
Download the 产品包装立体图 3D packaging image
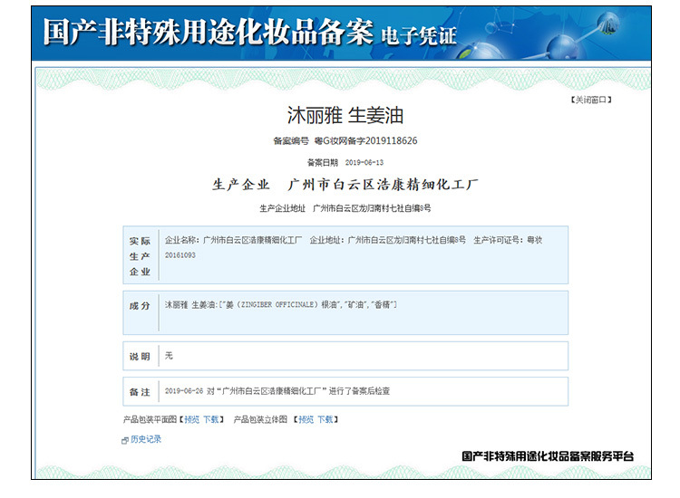point(325,419)
